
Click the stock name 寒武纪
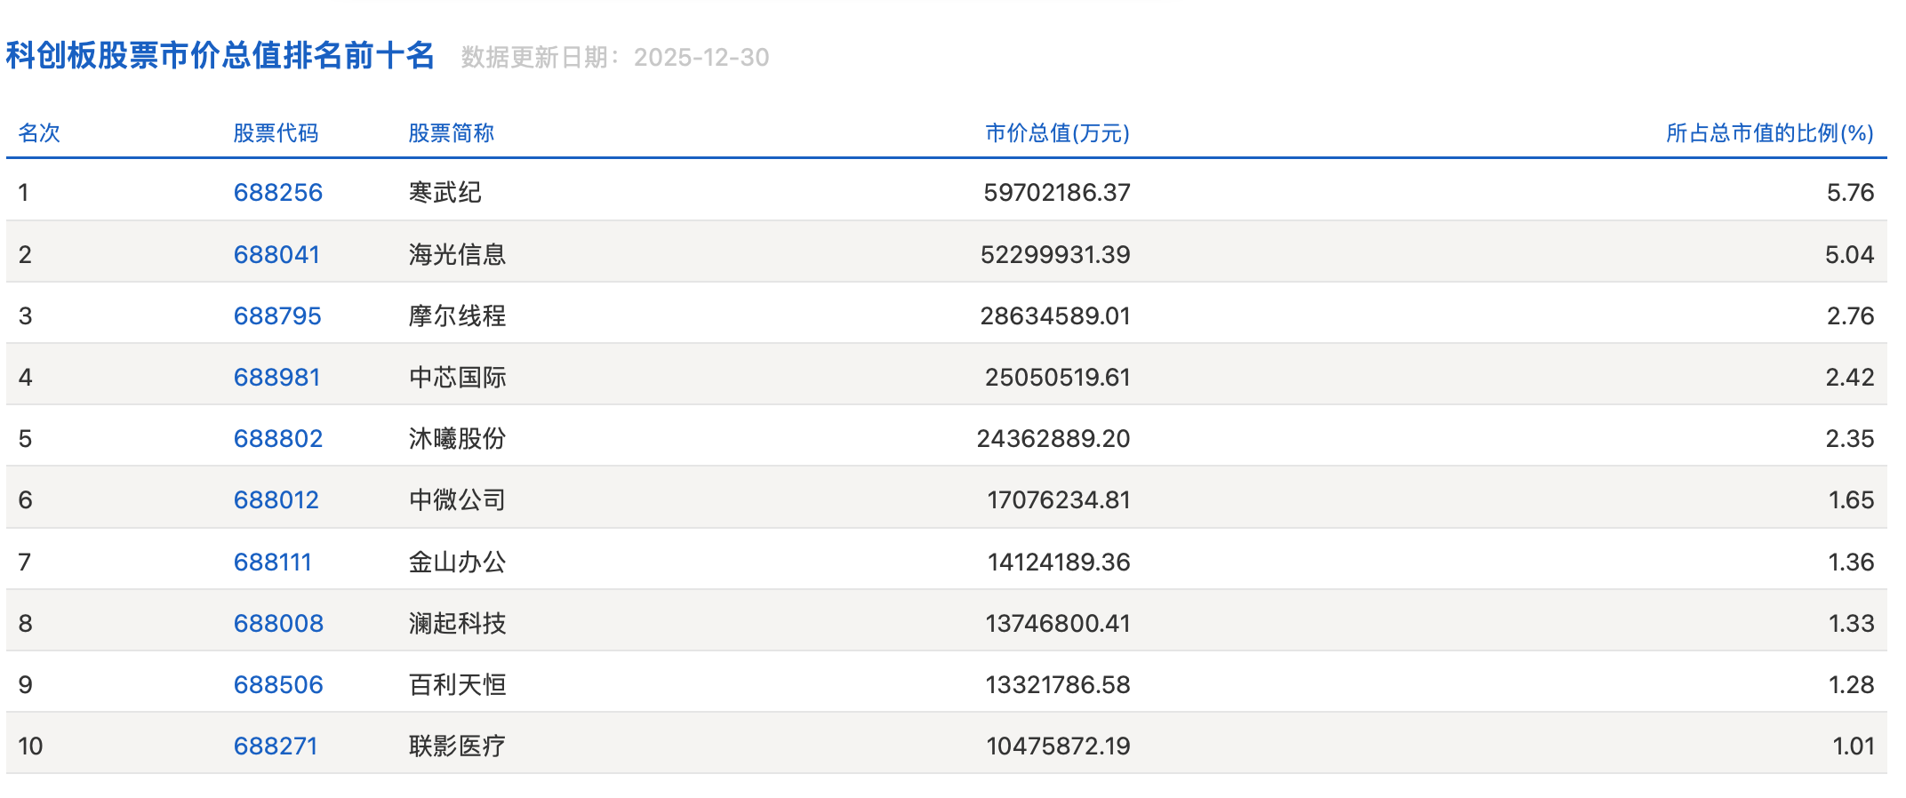coord(444,192)
